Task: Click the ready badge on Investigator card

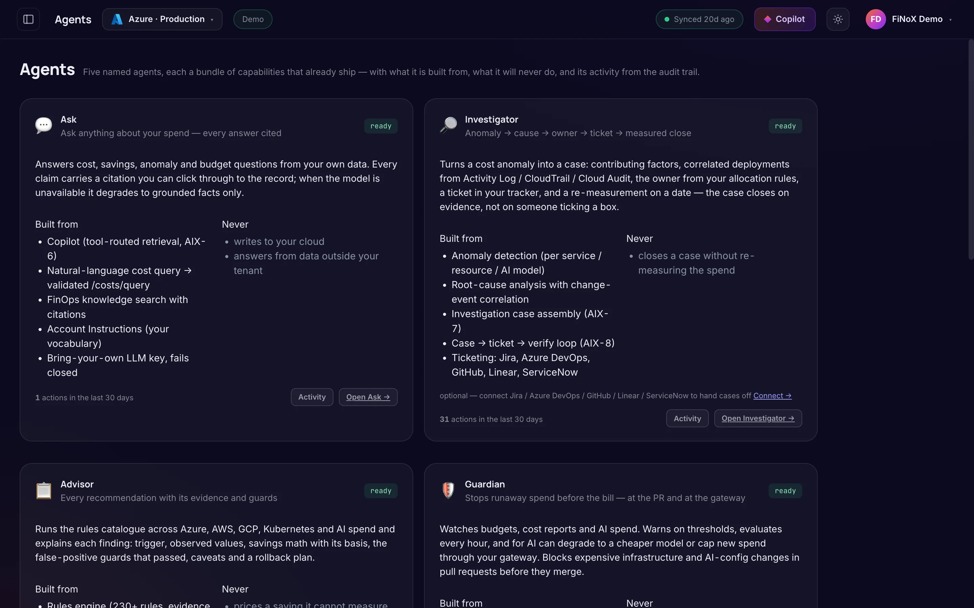Action: coord(785,126)
